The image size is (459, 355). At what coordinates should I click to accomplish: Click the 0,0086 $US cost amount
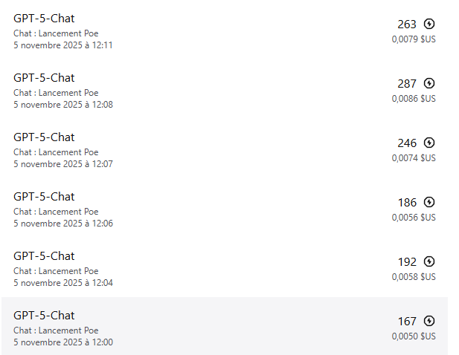point(414,99)
